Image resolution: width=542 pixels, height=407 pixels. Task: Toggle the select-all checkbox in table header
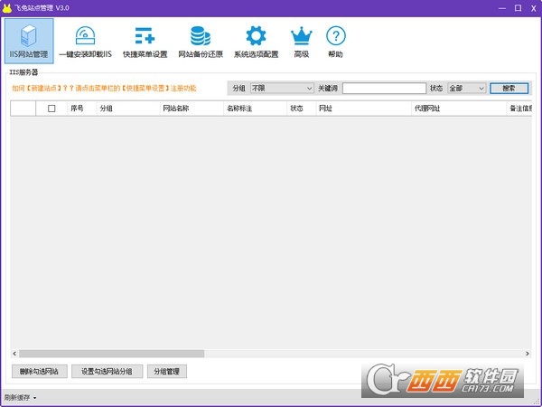(x=51, y=109)
